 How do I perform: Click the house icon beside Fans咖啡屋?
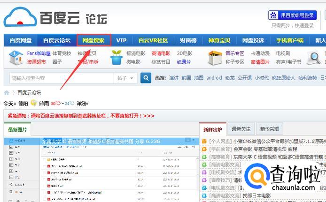16,58
